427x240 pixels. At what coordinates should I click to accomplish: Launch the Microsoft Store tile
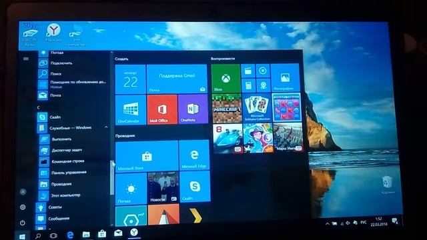click(147, 157)
